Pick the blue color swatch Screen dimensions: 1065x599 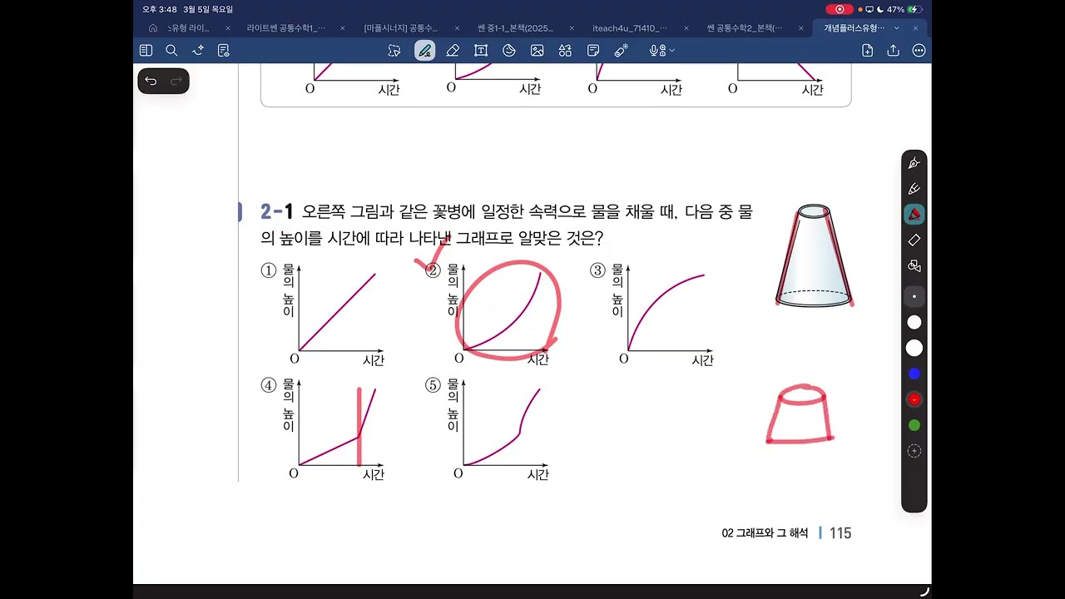pos(914,374)
